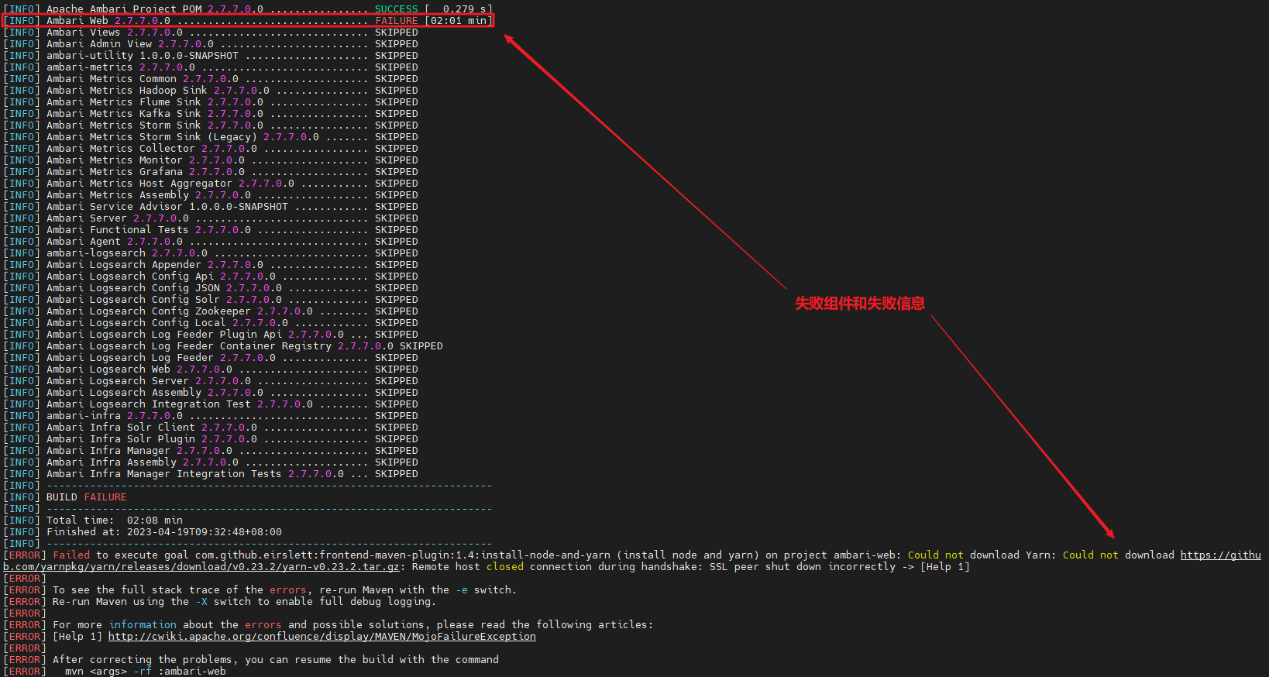Select the 'Ambari Agent 2.7.7.0' row

coord(211,242)
